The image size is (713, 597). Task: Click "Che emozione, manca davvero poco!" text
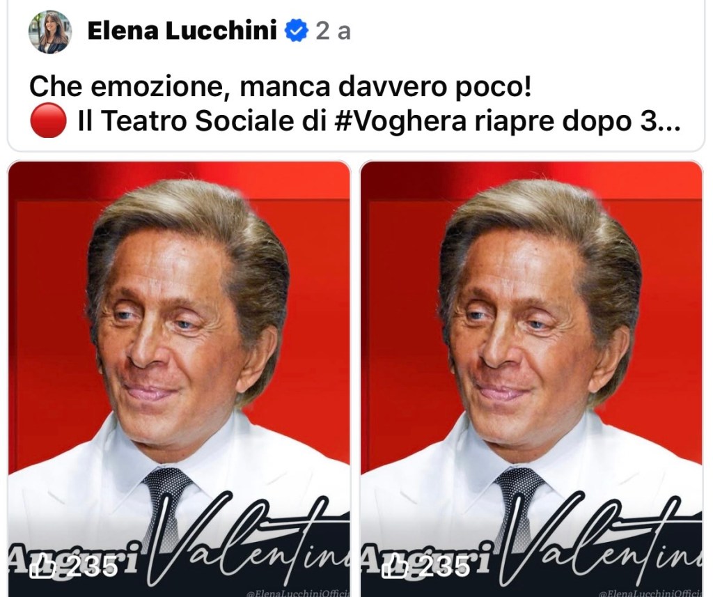click(280, 86)
